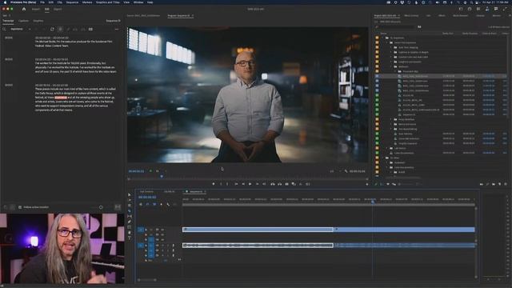This screenshot has width=512, height=288.
Task: Switch to the Export workspace
Action: pyautogui.click(x=58, y=9)
